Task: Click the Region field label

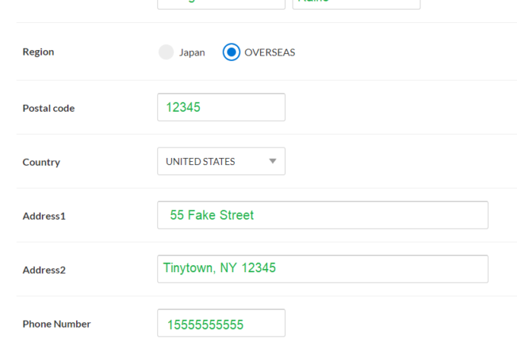Action: tap(38, 52)
